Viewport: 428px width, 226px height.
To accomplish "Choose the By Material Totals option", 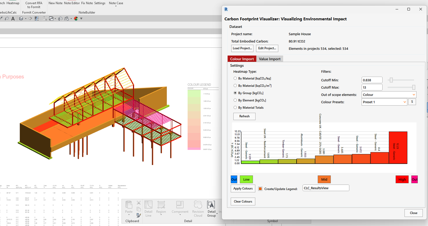I will click(x=235, y=108).
